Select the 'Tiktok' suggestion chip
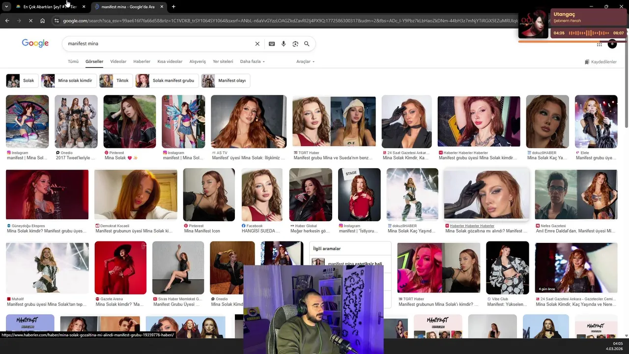The width and height of the screenshot is (629, 354). (116, 81)
